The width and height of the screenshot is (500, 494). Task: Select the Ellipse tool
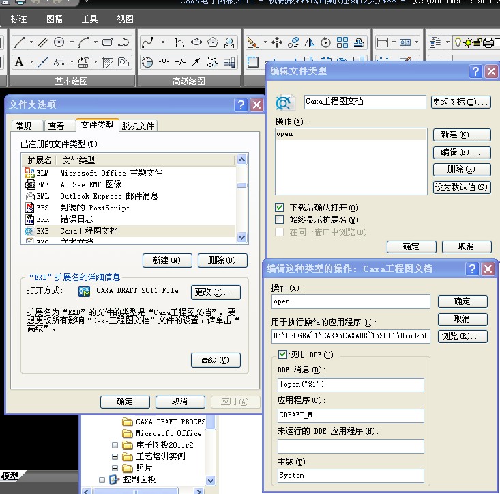tap(196, 42)
